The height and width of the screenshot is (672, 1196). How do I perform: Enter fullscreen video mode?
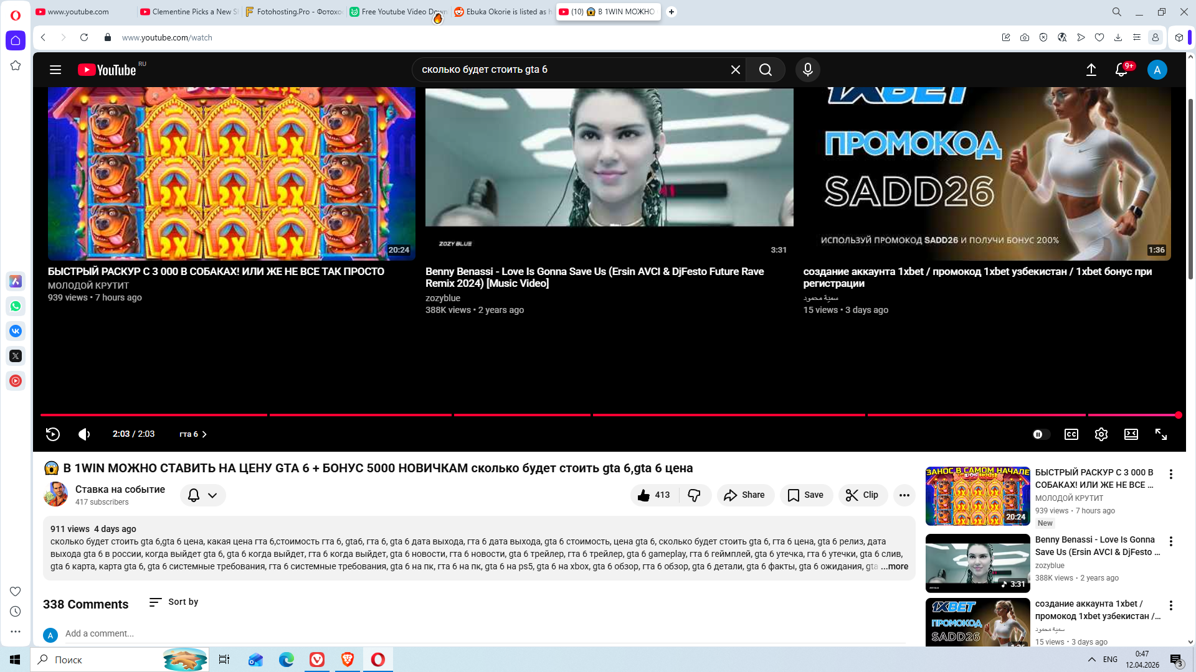(x=1160, y=434)
